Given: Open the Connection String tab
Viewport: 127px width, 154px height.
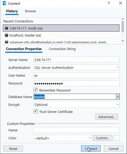Looking at the screenshot, I should point(62,49).
